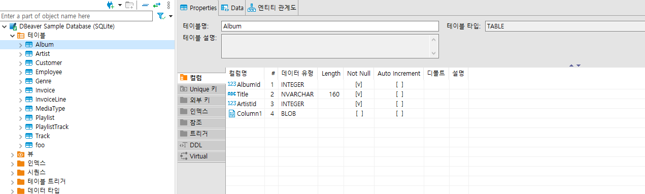
Task: Click the 테이블명 field containing Album
Action: coord(330,26)
